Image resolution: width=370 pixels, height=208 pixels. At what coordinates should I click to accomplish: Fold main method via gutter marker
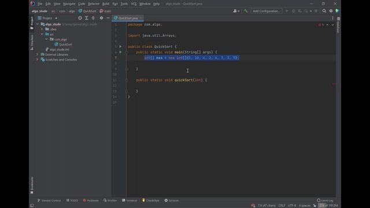click(127, 52)
